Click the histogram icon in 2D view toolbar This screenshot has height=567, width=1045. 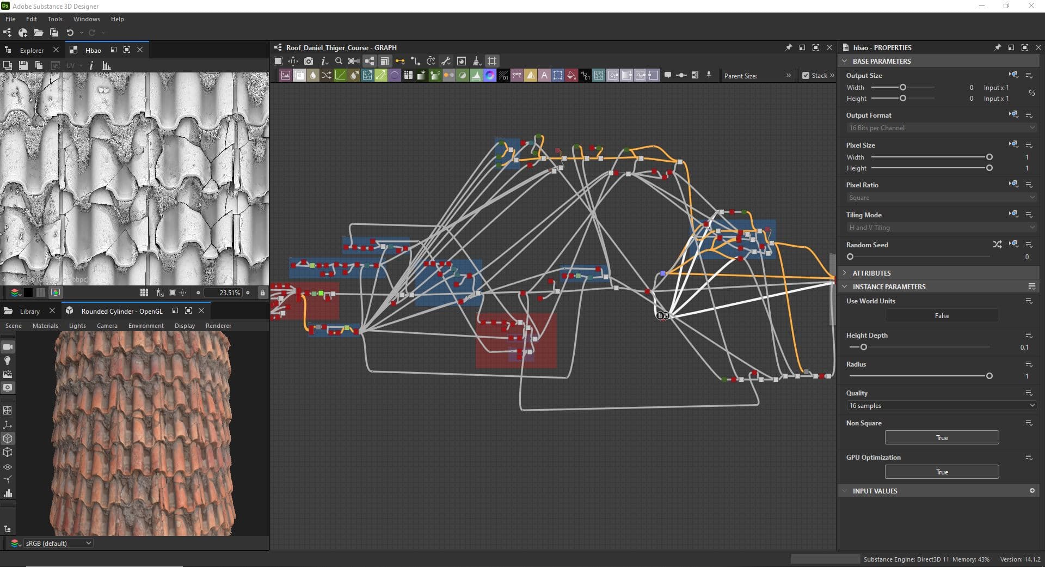[x=107, y=65]
